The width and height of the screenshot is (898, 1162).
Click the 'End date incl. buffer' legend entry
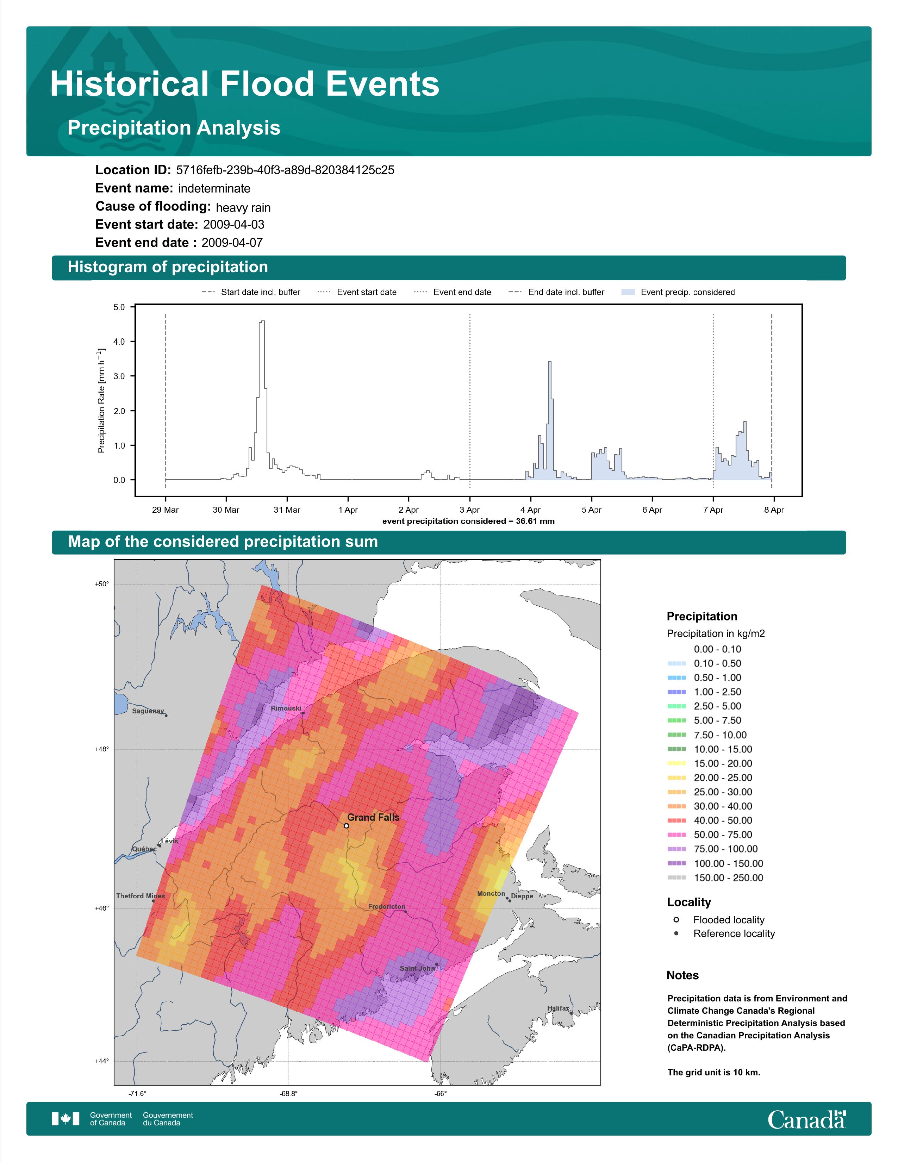(556, 292)
